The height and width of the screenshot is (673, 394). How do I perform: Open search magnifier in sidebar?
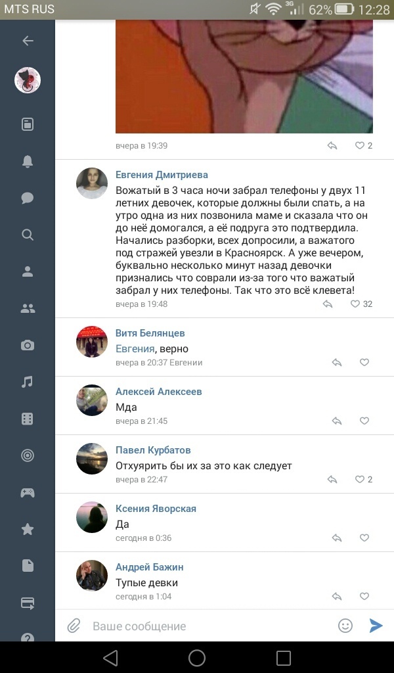[x=28, y=235]
